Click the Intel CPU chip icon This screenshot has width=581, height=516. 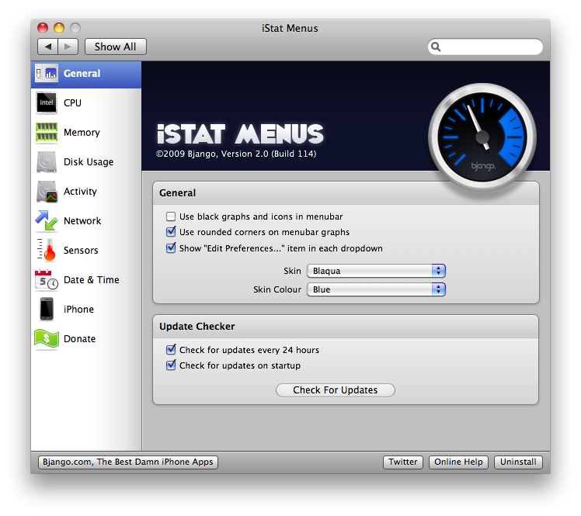[x=47, y=102]
